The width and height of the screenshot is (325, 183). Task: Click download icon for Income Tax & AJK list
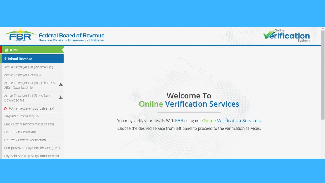pyautogui.click(x=61, y=85)
